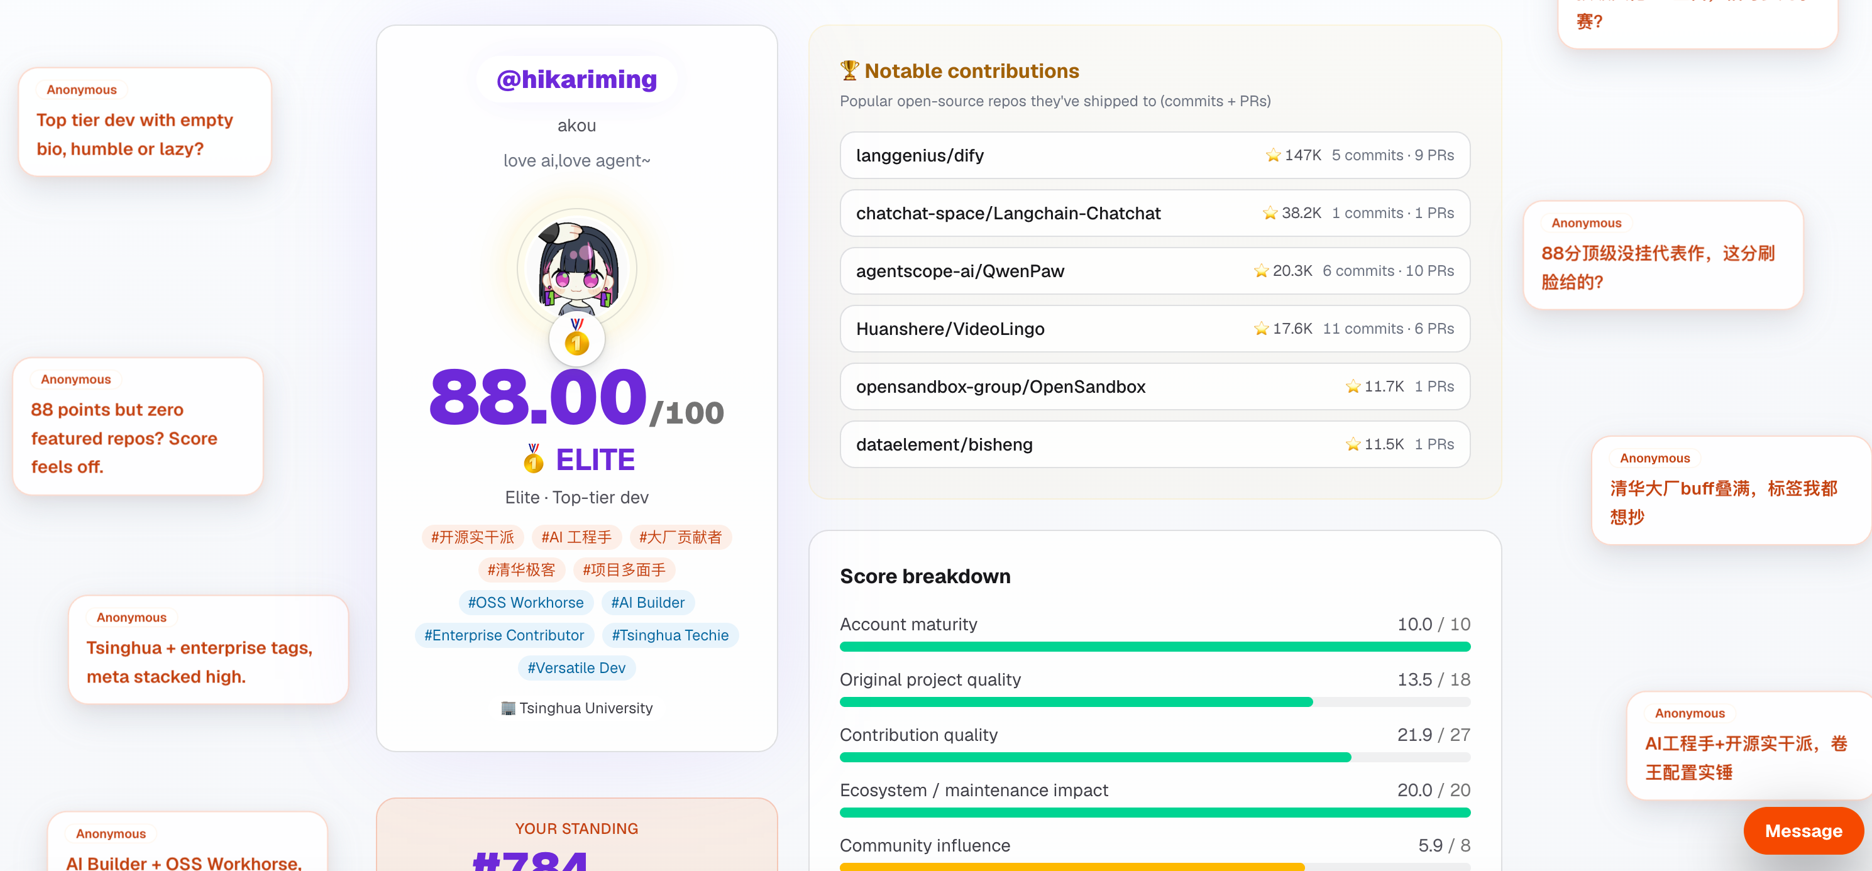Click the 'akou' display name
1872x871 pixels.
click(x=576, y=126)
